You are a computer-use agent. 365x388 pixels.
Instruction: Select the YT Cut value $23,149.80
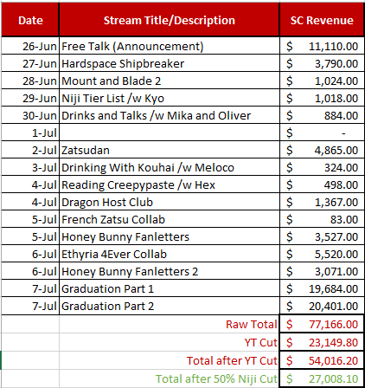[x=322, y=342]
